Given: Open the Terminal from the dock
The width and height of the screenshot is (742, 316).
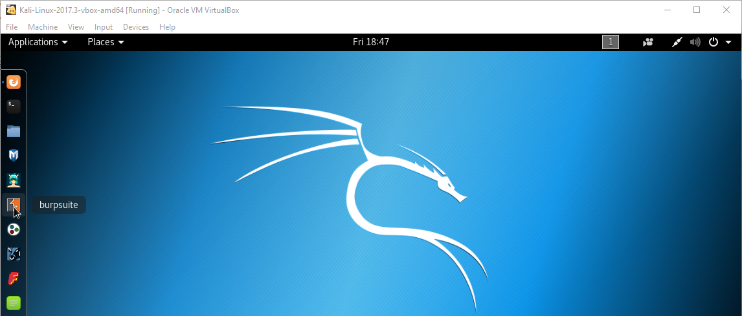Looking at the screenshot, I should tap(14, 106).
